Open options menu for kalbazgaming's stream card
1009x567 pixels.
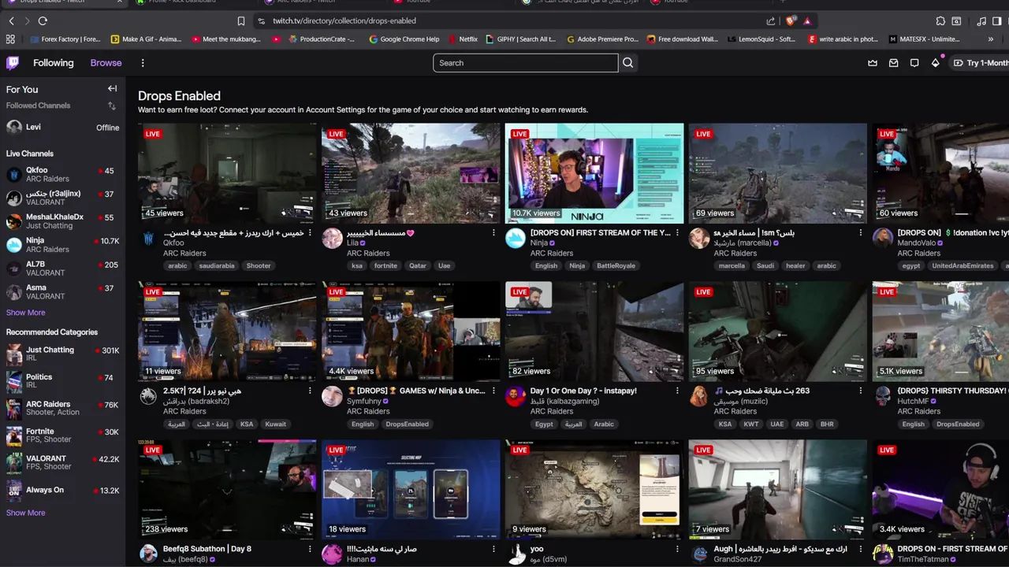pos(677,391)
